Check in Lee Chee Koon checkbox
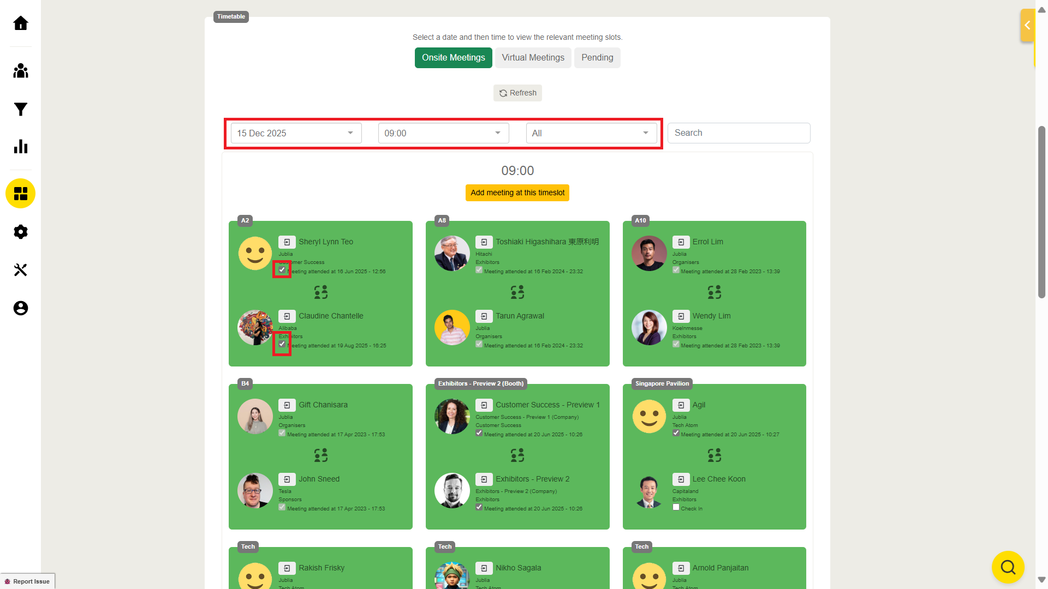The height and width of the screenshot is (589, 1048). coord(676,507)
